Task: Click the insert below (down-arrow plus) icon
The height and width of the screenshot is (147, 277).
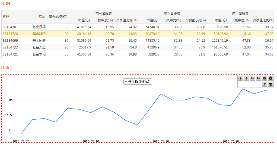Action: pos(259,78)
